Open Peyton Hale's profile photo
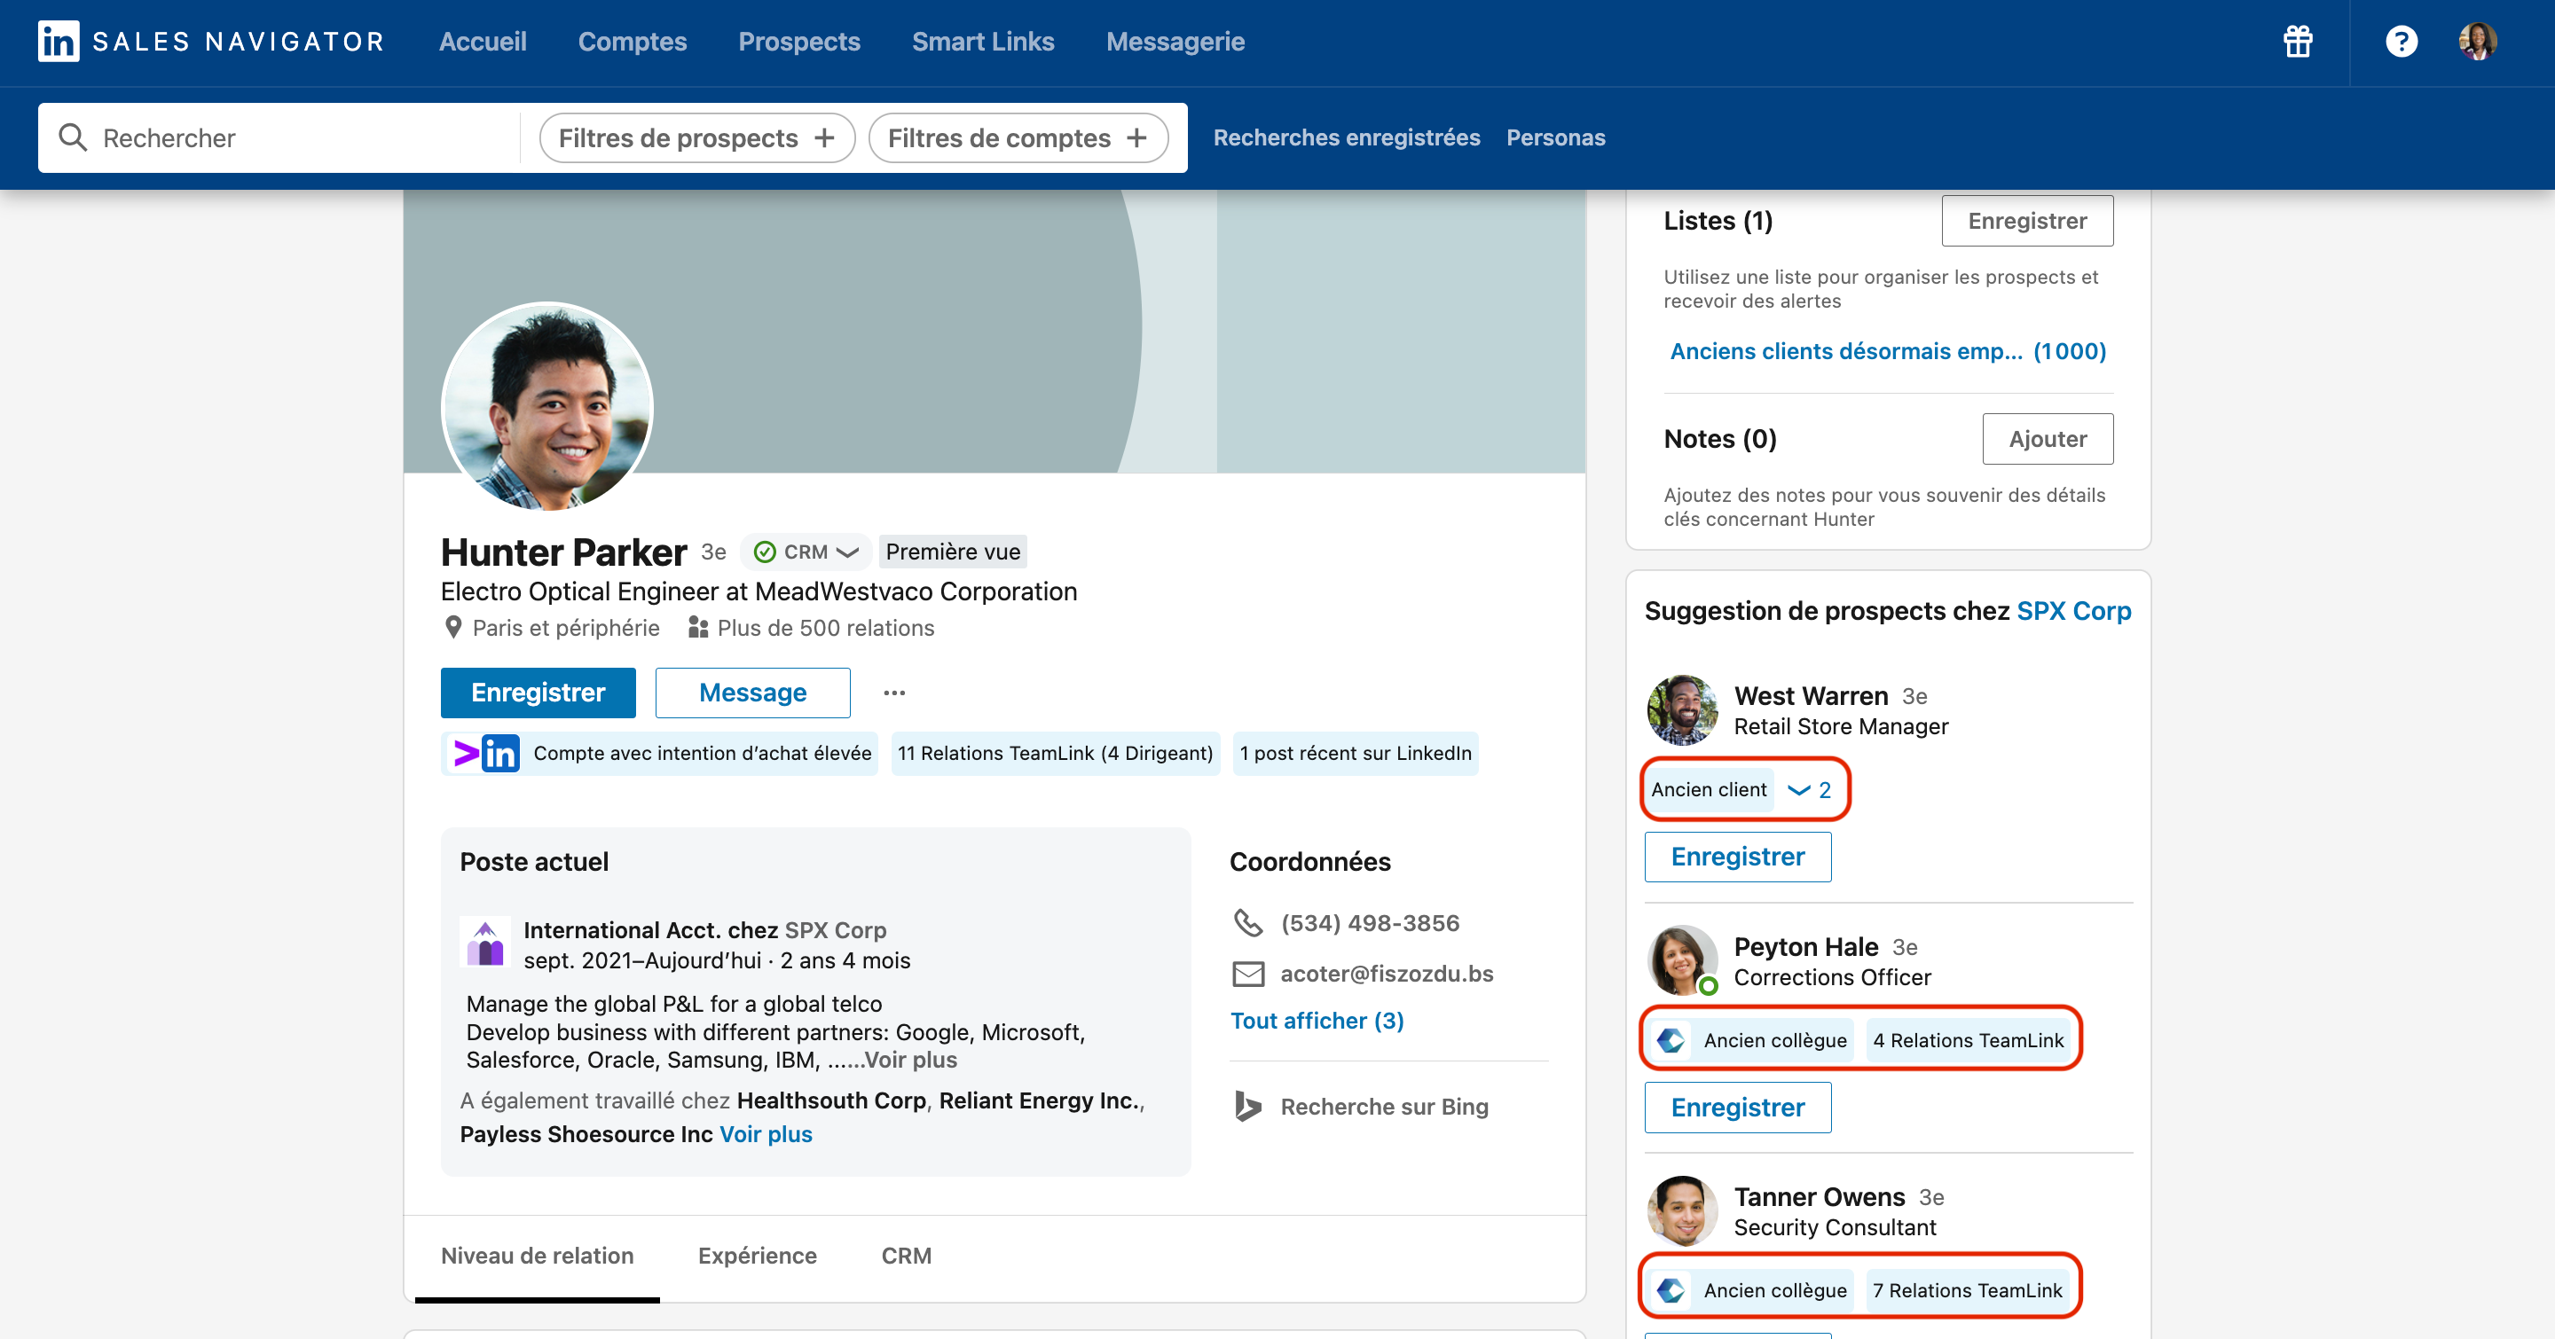The height and width of the screenshot is (1339, 2555). pos(1682,960)
